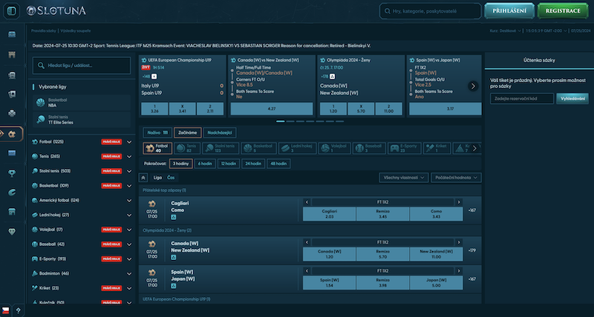Screen dimensions: 594x317
Task: Open the Počáteční hodnota dropdown
Action: coord(457,178)
